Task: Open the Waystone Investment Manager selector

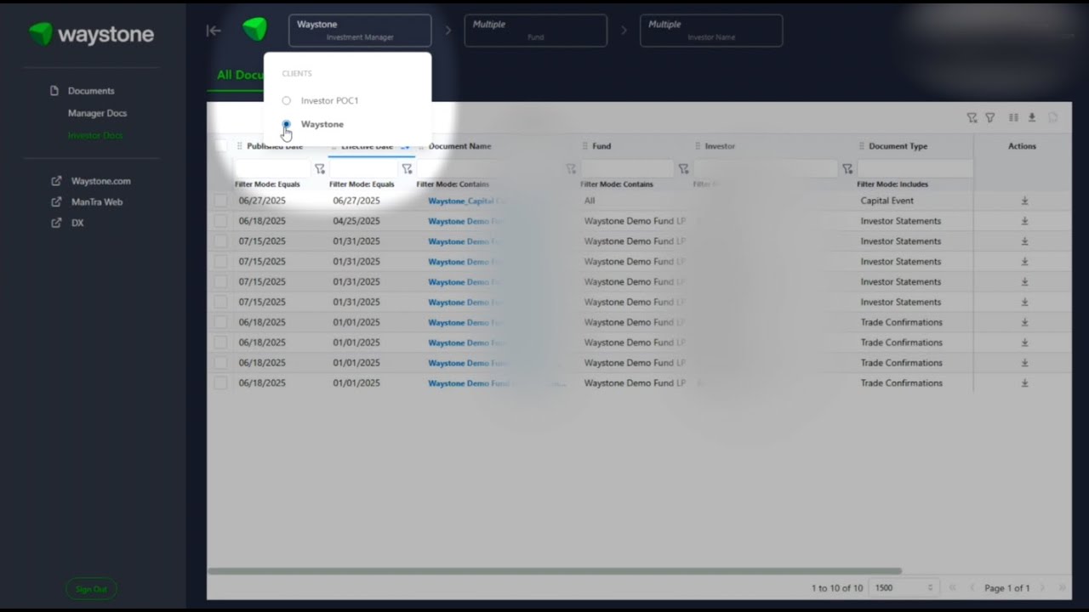Action: coord(360,31)
